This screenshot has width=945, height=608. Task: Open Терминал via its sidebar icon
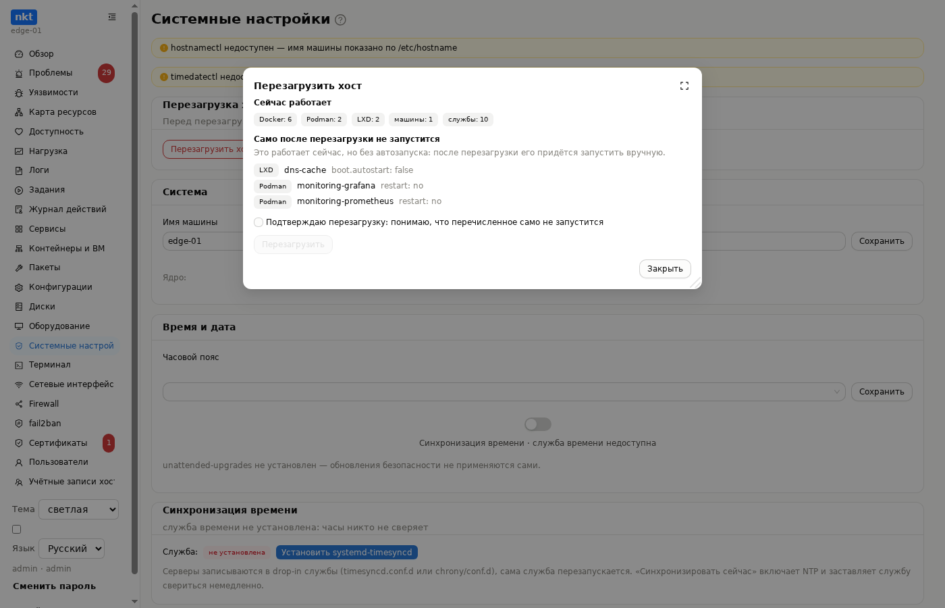[19, 365]
